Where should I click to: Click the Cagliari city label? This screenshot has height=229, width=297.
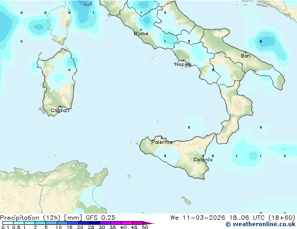coord(60,110)
